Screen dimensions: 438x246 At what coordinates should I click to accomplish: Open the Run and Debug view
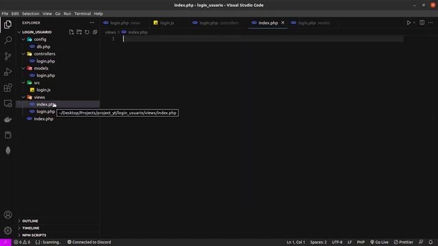coord(8,72)
